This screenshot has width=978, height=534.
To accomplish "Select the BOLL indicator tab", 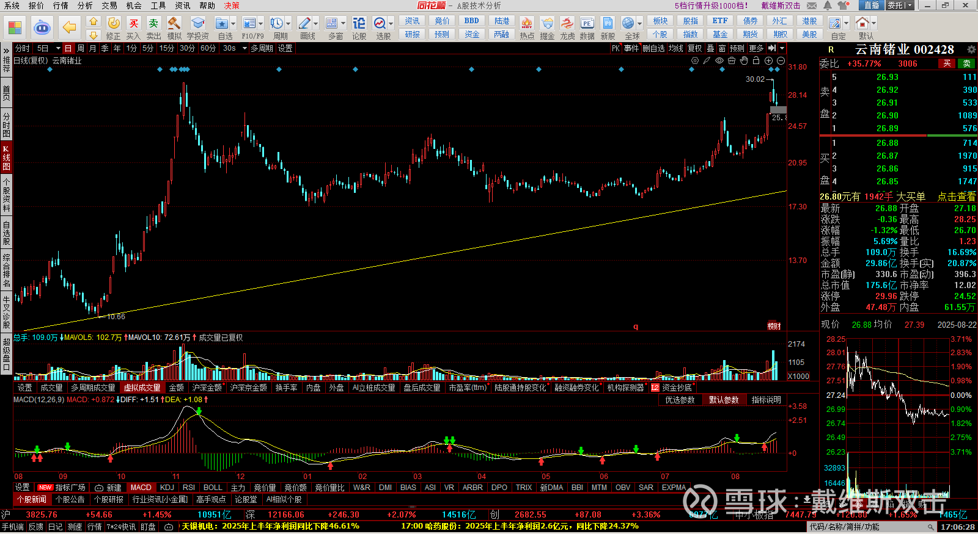I will pos(213,488).
